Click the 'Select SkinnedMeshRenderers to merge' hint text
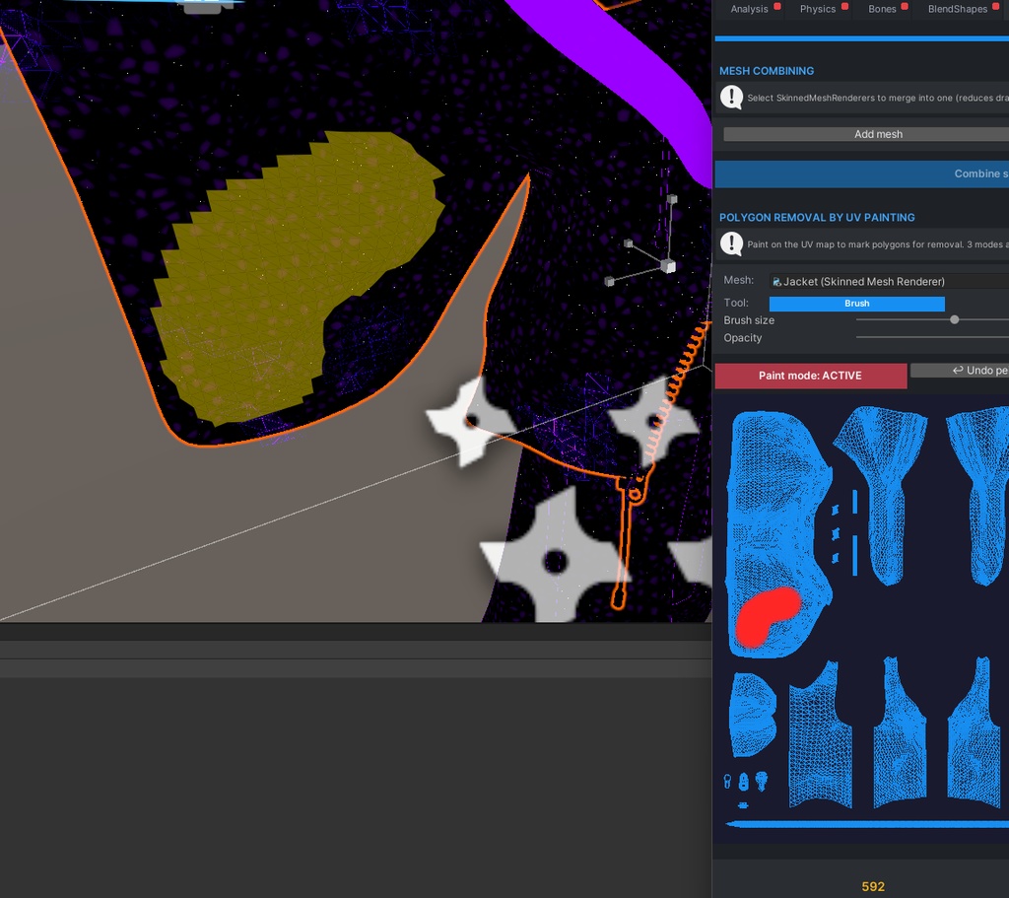The height and width of the screenshot is (898, 1009). coord(878,98)
